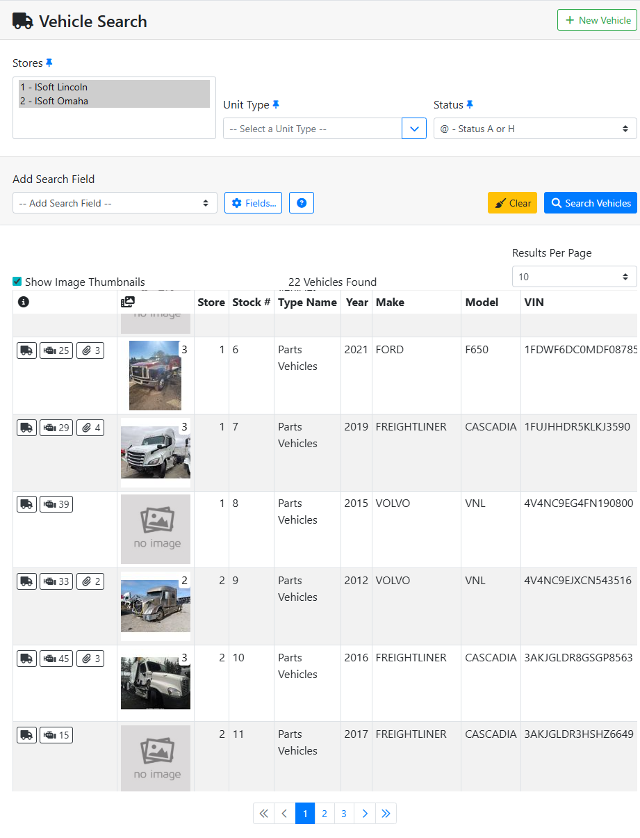This screenshot has width=640, height=838.
Task: Click the truck details icon for stock #6
Action: pyautogui.click(x=26, y=350)
